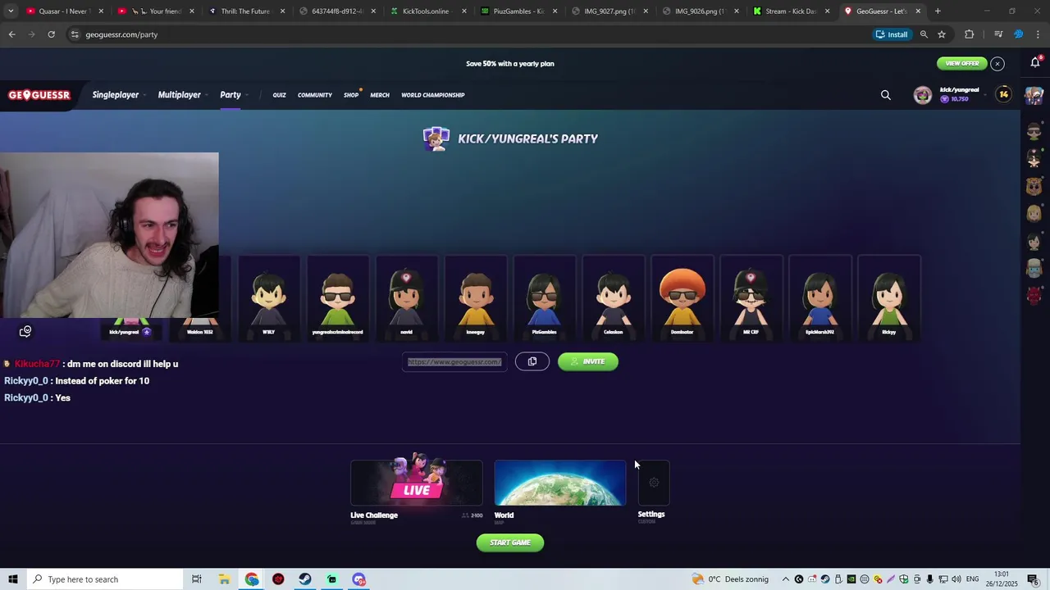Viewport: 1050px width, 590px height.
Task: Select the navid player avatar
Action: 407,297
